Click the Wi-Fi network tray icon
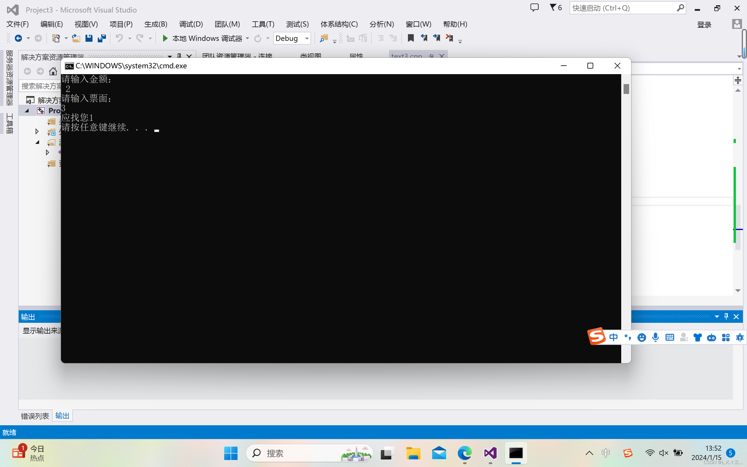 650,453
